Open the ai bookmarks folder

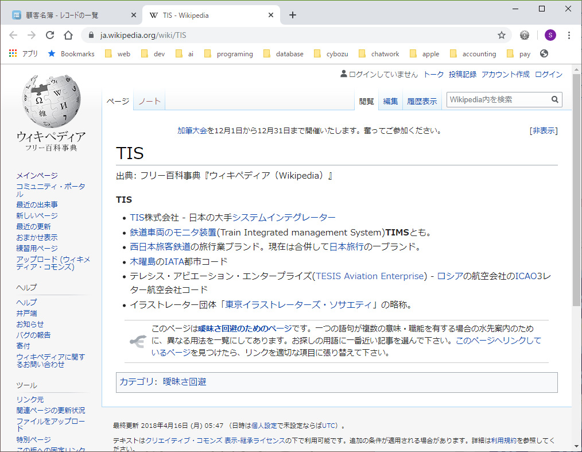tap(184, 54)
